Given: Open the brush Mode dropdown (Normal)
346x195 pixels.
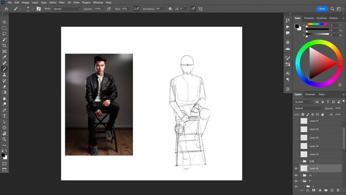Looking at the screenshot, I should (x=66, y=9).
